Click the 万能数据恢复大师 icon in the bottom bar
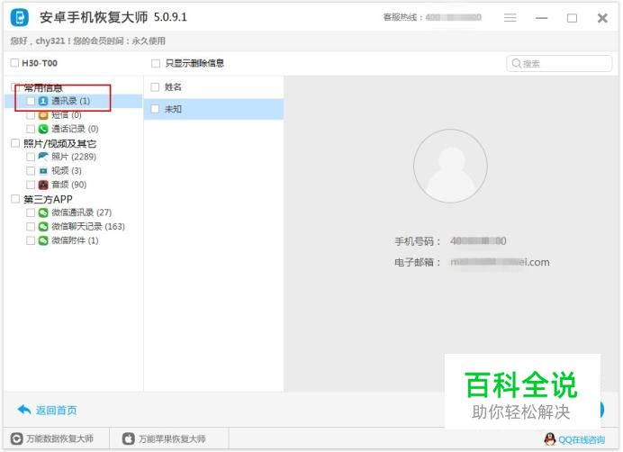The height and width of the screenshot is (452, 623). [x=16, y=438]
